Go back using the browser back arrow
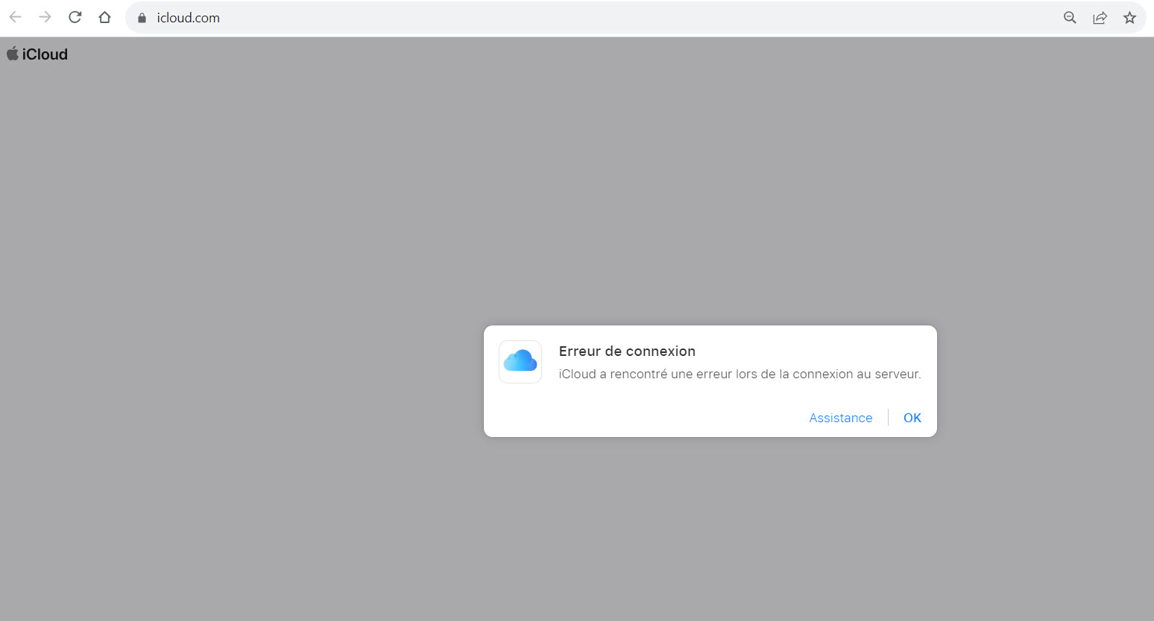The width and height of the screenshot is (1154, 621). (x=16, y=17)
